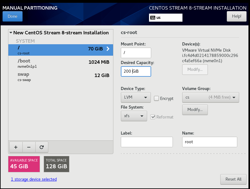Click the Desired Capacity input field
The height and width of the screenshot is (189, 250).
(136, 71)
